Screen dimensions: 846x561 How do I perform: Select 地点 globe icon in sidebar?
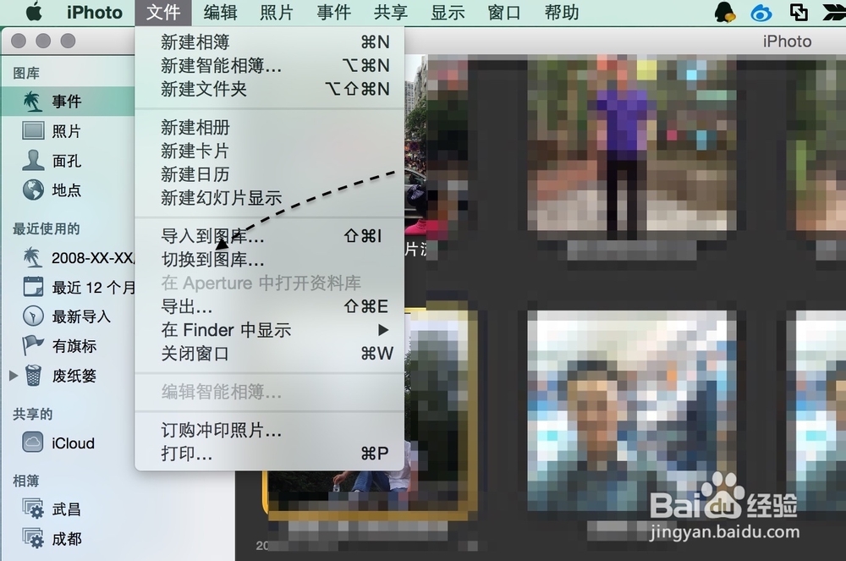[x=33, y=190]
